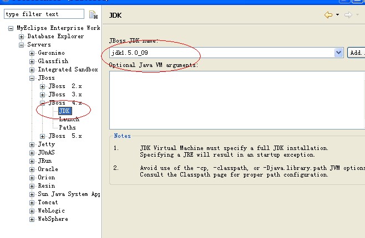The image size is (365, 238).
Task: Click inside Optional Java VM arguments box
Action: click(x=237, y=100)
